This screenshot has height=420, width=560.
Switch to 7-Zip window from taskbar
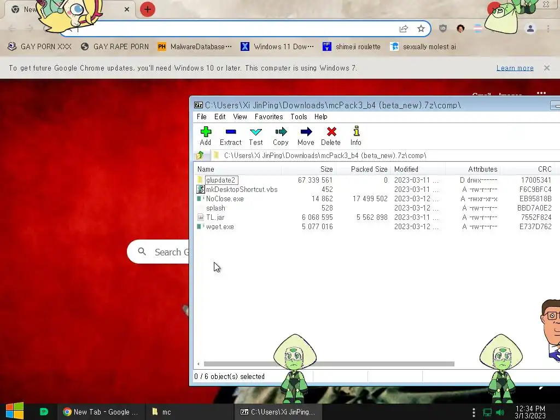[x=278, y=412]
